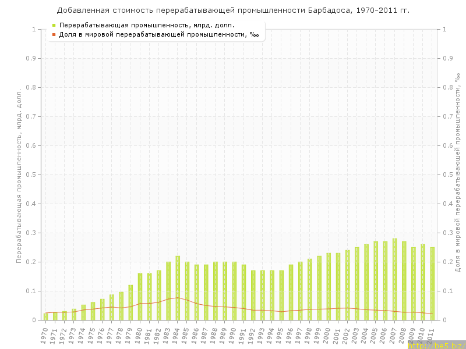Click the 1975 year label on x-axis
The height and width of the screenshot is (349, 466).
coord(91,334)
